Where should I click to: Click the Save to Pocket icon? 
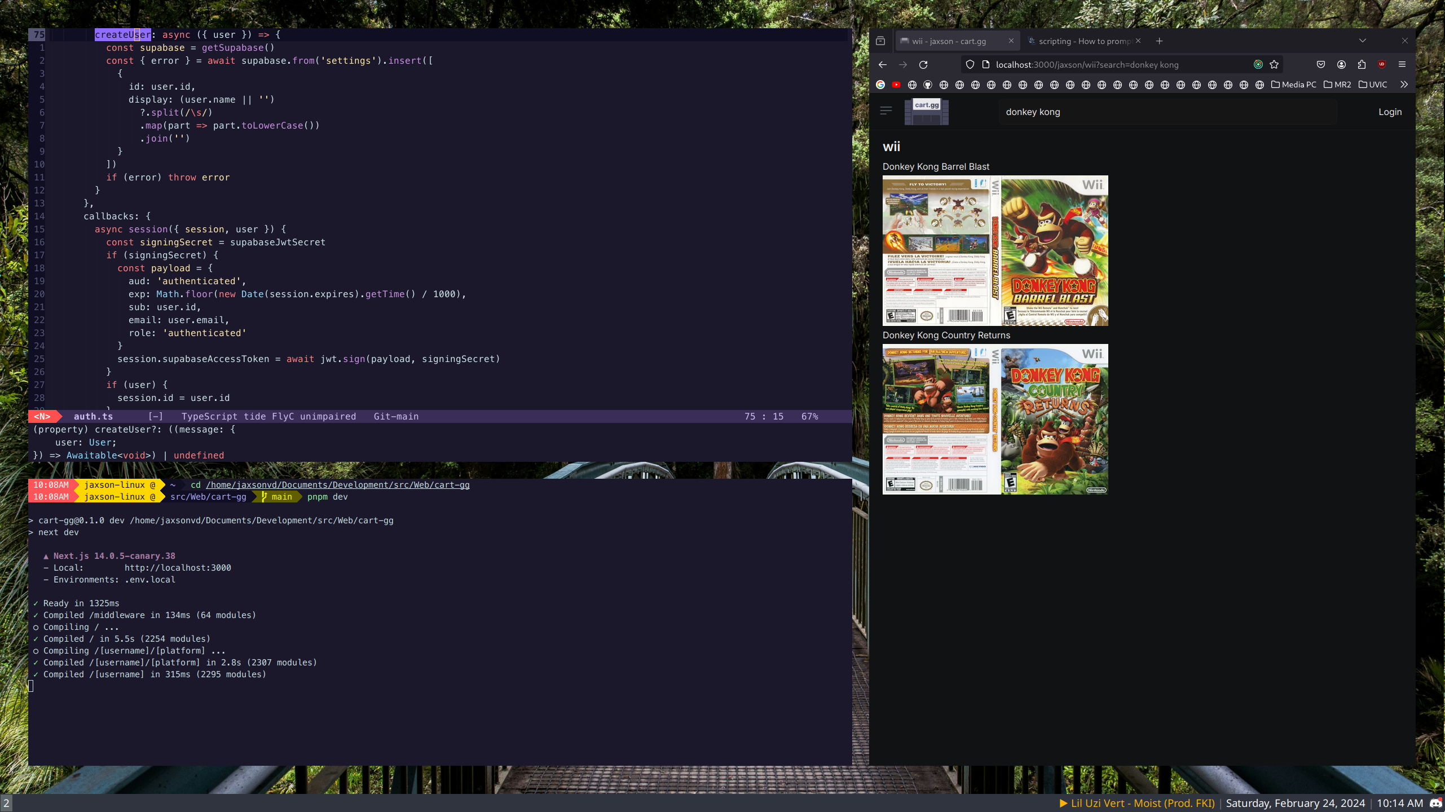pos(1321,65)
